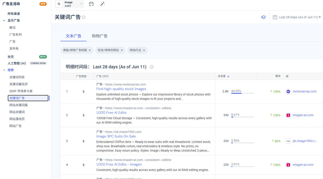This screenshot has width=323, height=179.
Task: Open the 1,000 Free AI Edits ad title
Action: pos(111,112)
